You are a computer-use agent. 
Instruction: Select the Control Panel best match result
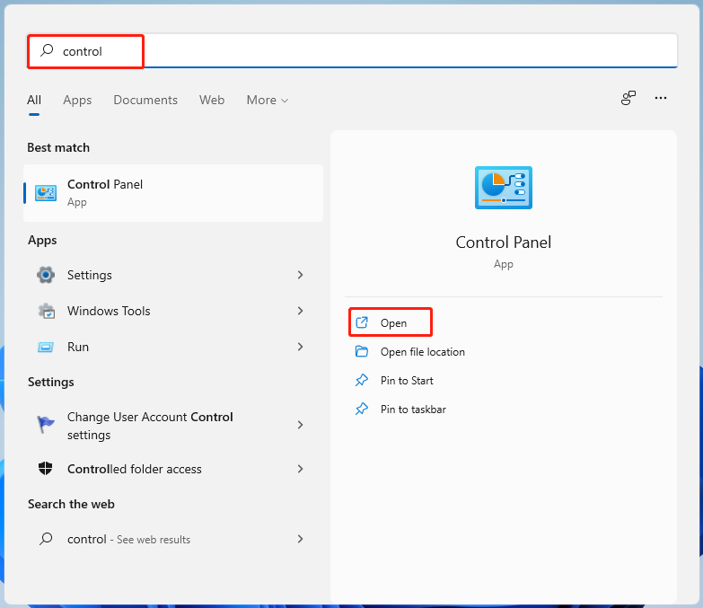[x=173, y=193]
